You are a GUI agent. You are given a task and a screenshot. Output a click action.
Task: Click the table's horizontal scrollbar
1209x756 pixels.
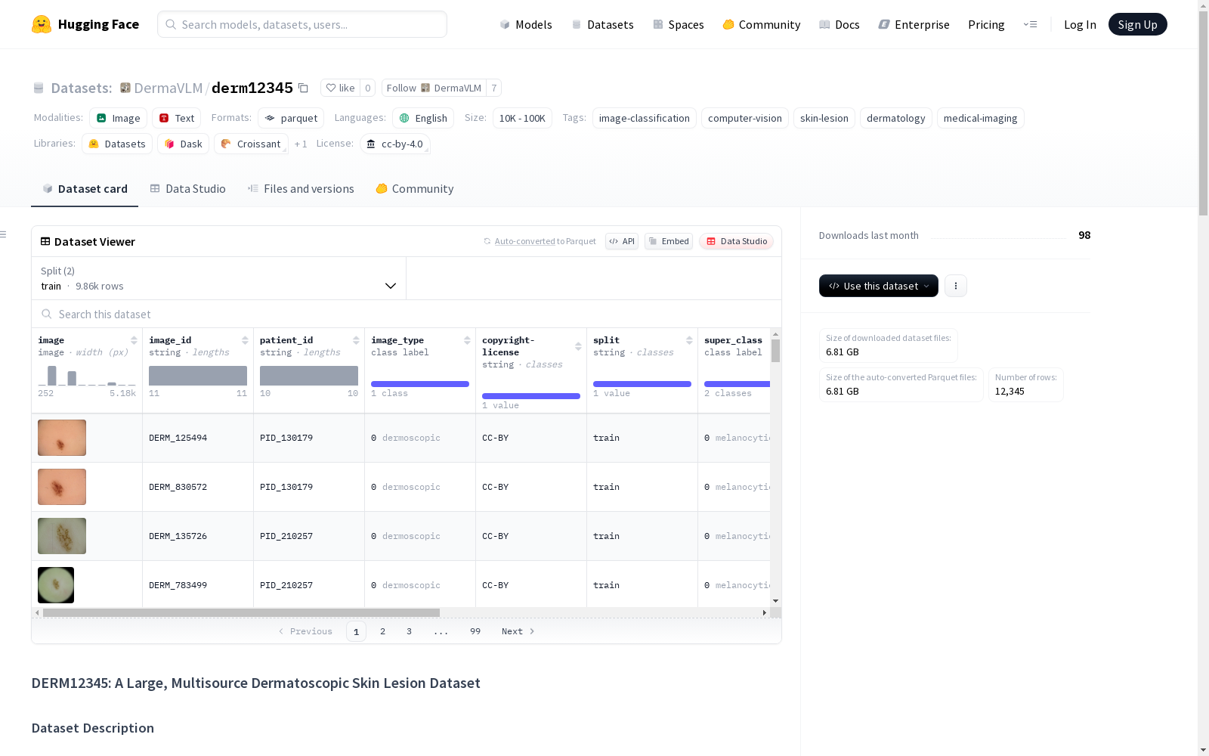pos(242,612)
